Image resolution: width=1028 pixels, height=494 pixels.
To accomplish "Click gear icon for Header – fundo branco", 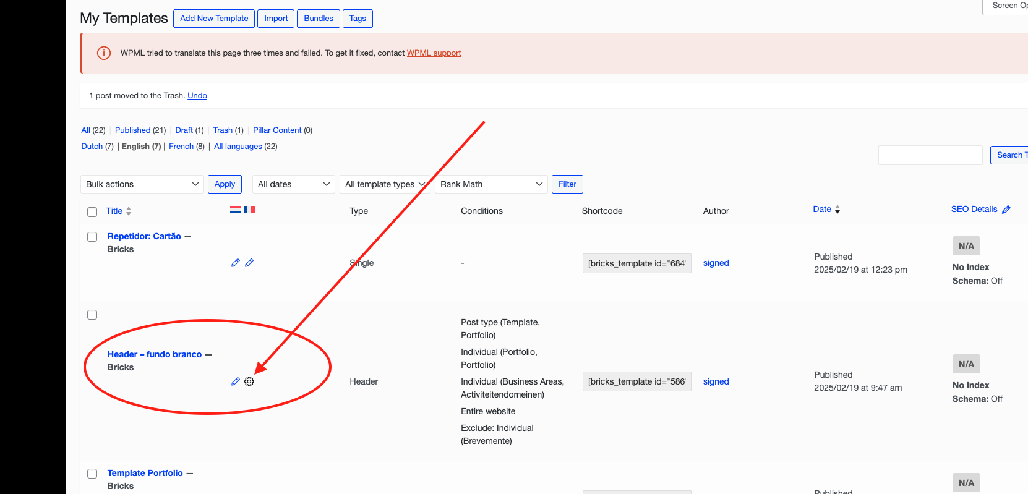I will (x=249, y=381).
